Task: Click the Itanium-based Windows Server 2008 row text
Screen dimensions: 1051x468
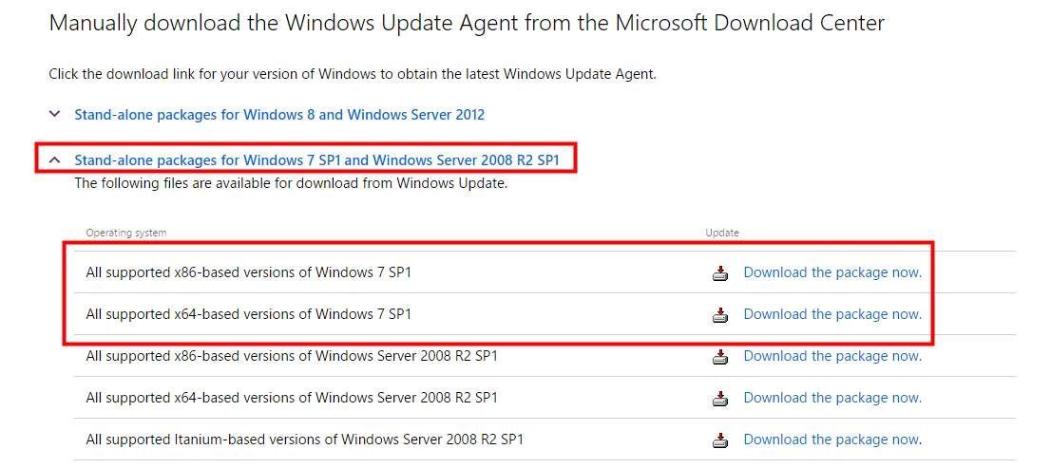Action: 304,440
